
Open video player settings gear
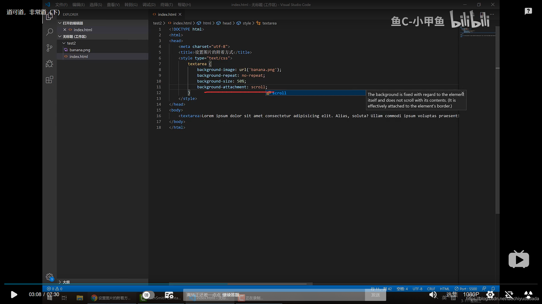coord(490,295)
